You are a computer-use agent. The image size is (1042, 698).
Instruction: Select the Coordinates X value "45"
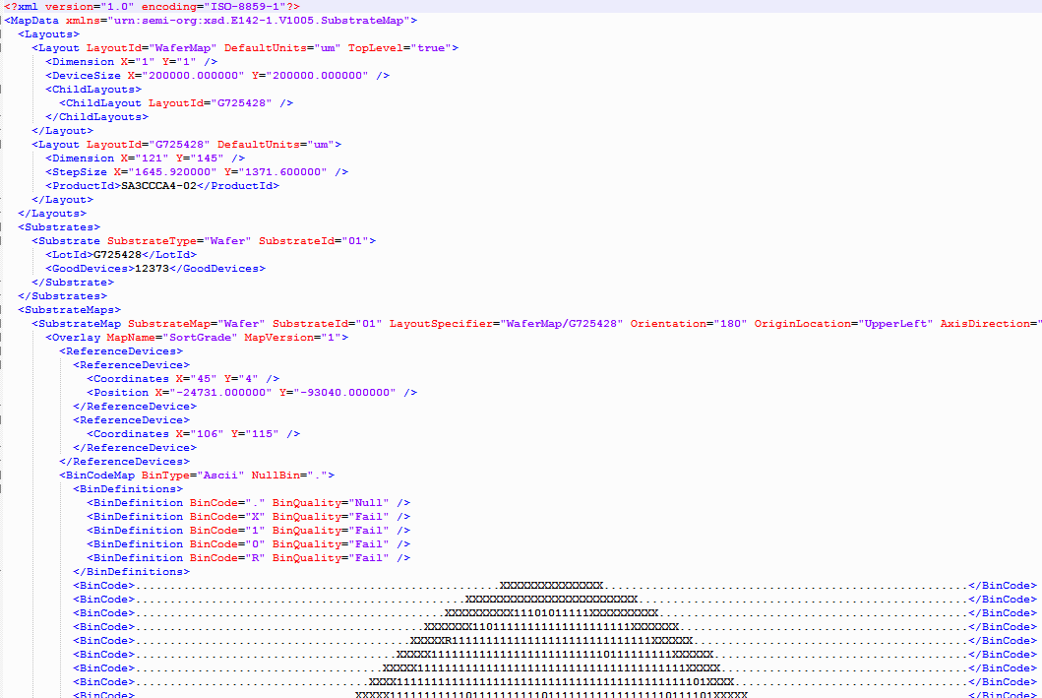click(204, 379)
